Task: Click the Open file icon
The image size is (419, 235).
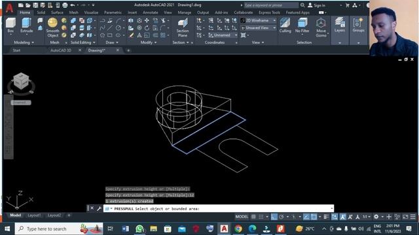Action: click(28, 5)
